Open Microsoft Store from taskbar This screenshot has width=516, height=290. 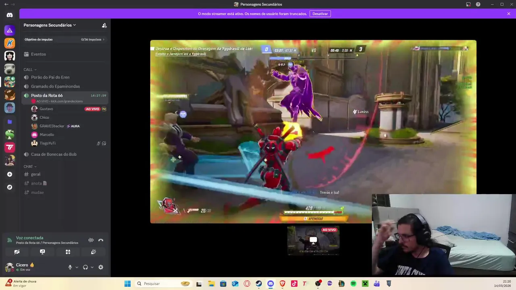[x=223, y=284]
